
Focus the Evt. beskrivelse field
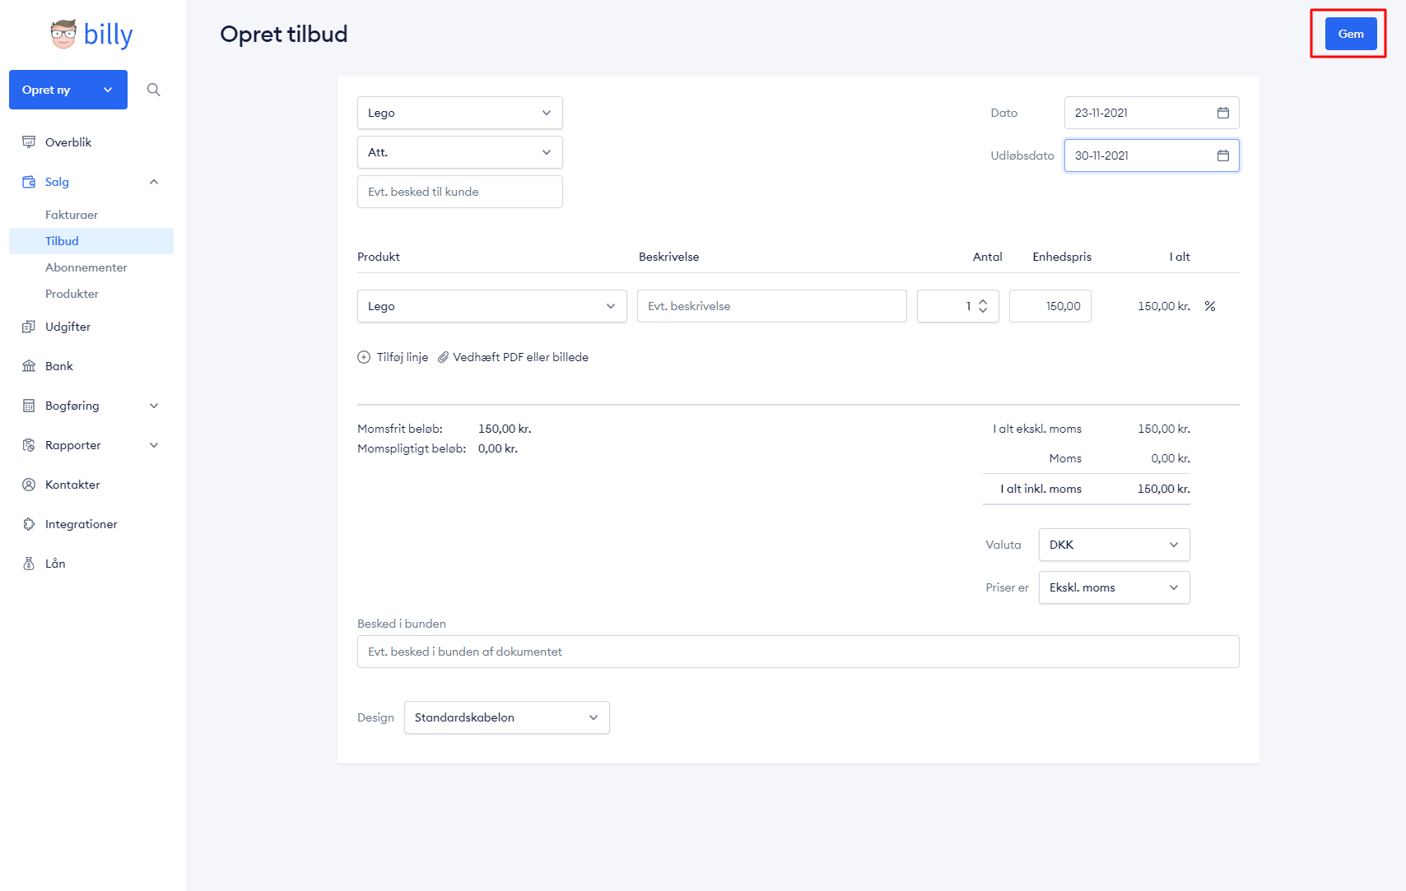pyautogui.click(x=772, y=306)
